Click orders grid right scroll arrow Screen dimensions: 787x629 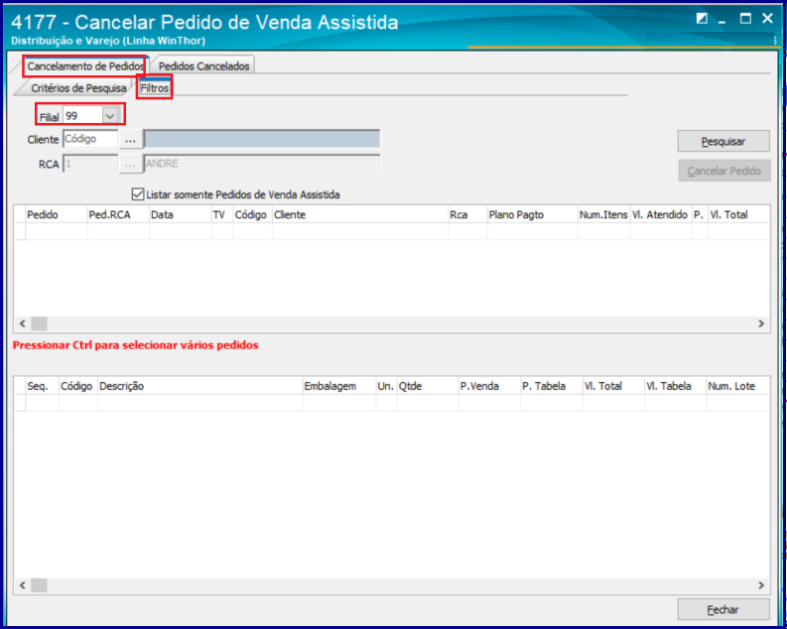(761, 323)
